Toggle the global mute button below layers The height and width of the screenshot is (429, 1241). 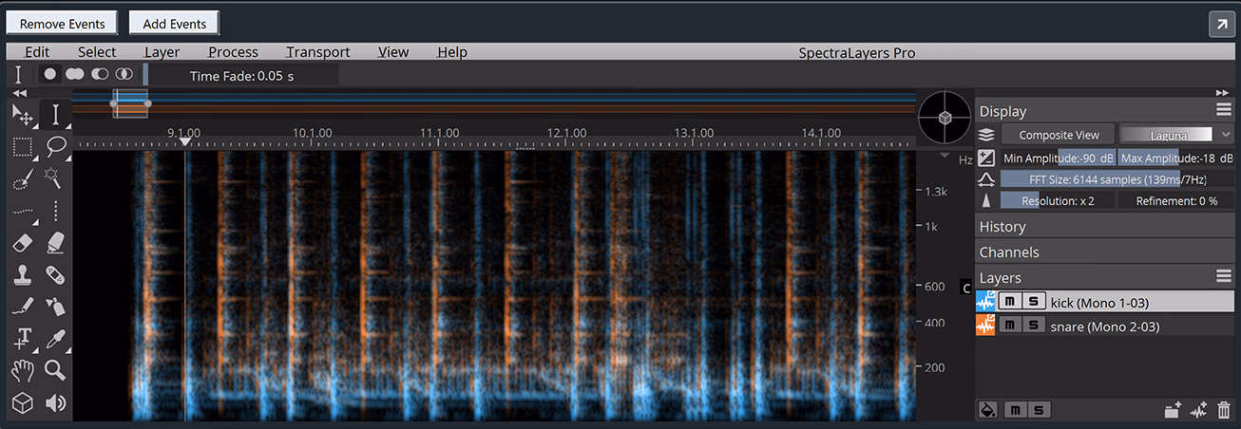tap(1014, 410)
